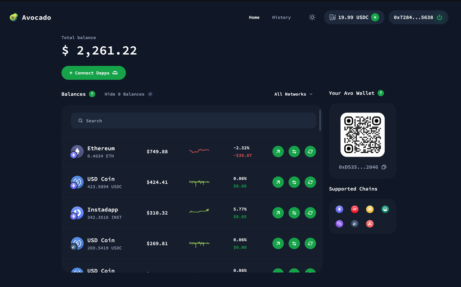Send USD Coin from the $269.81 row

click(x=278, y=243)
